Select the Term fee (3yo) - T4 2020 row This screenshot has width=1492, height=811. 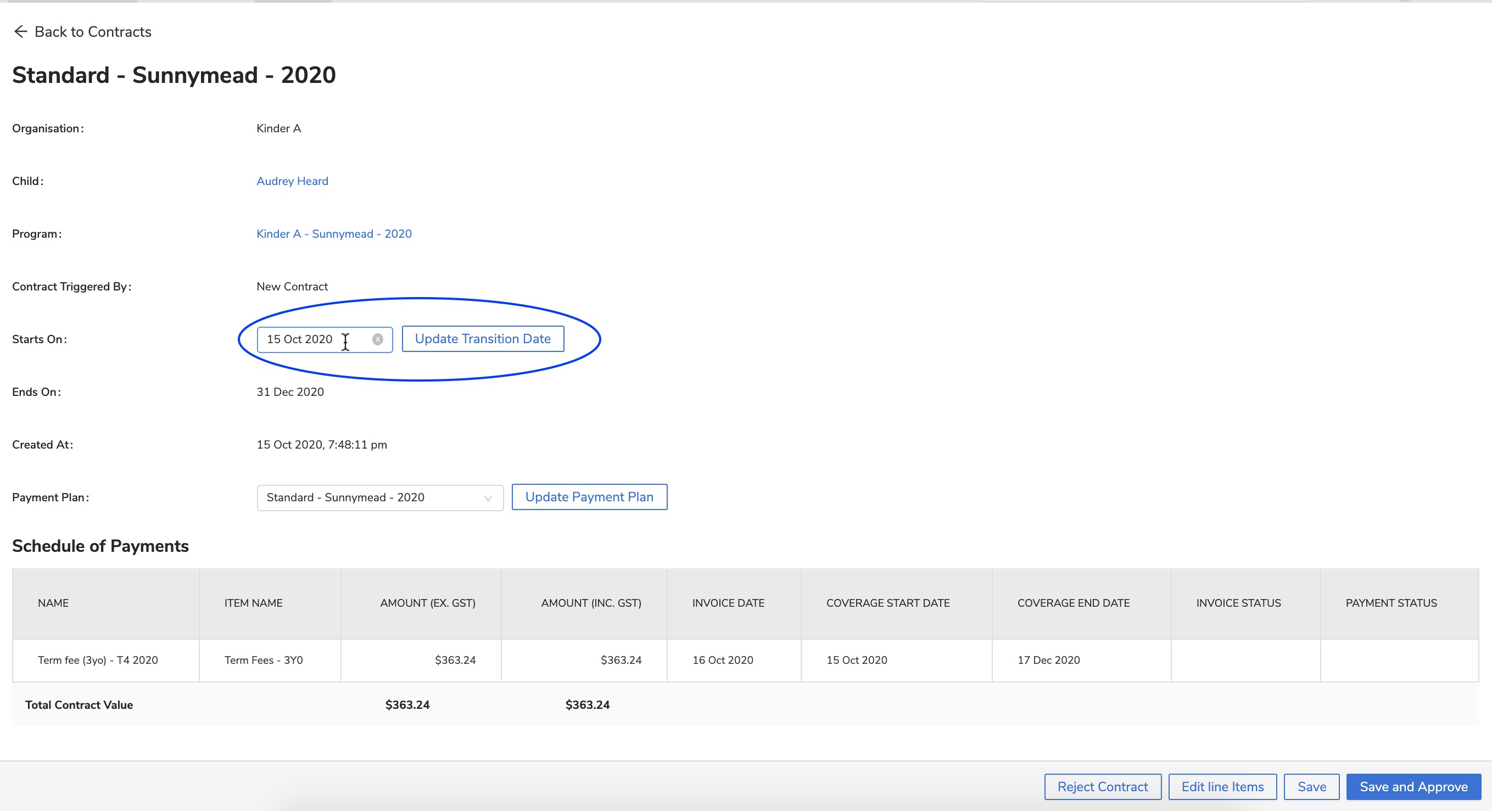point(98,661)
